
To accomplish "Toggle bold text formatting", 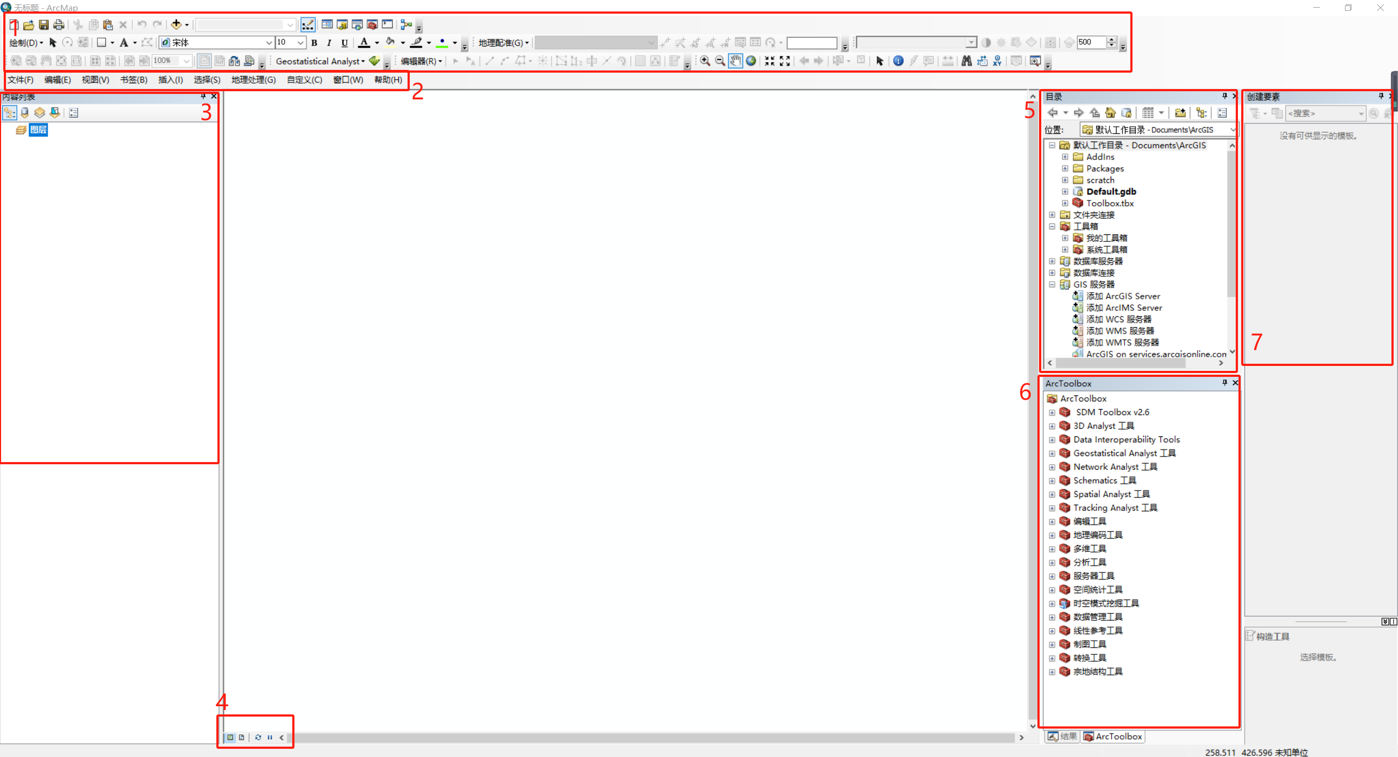I will pos(314,43).
